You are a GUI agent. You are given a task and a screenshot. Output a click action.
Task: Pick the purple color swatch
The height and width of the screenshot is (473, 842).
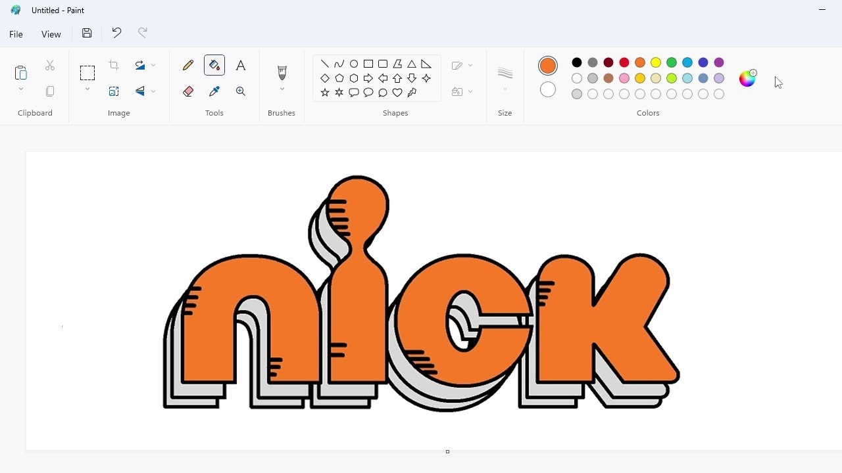click(x=719, y=62)
